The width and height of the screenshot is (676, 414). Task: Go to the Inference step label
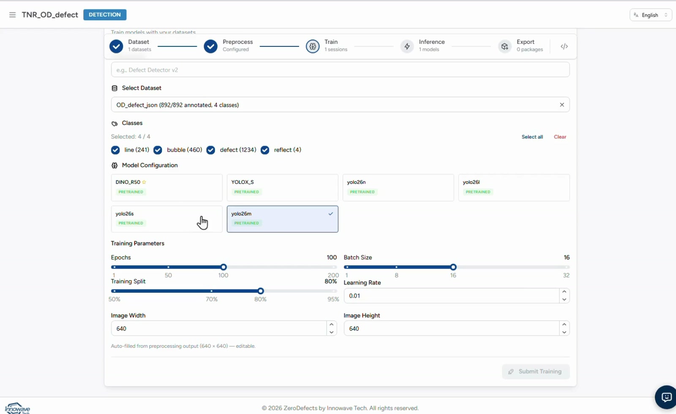[x=432, y=42]
